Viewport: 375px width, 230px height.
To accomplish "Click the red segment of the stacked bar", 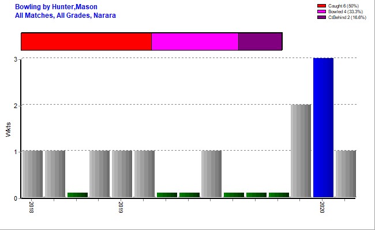I will point(87,41).
